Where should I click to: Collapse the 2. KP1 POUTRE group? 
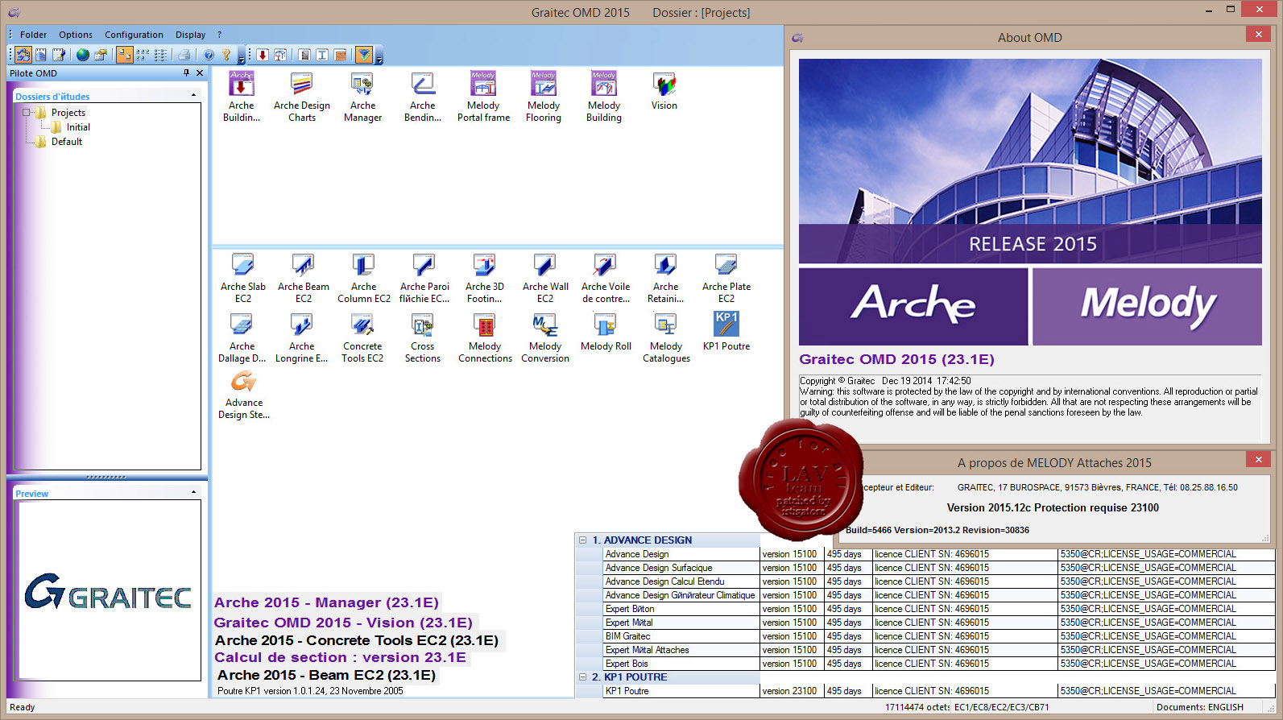[x=582, y=677]
